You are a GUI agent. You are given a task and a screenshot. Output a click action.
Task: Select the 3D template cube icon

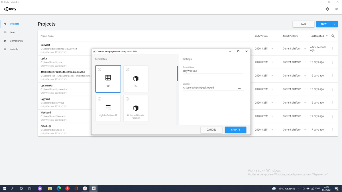[x=136, y=79]
